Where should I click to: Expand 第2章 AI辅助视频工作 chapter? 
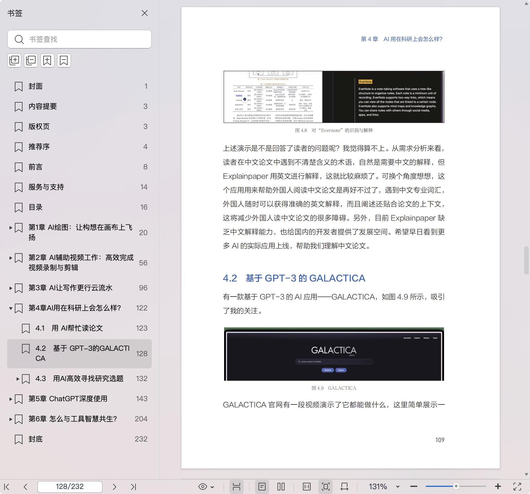pos(11,258)
